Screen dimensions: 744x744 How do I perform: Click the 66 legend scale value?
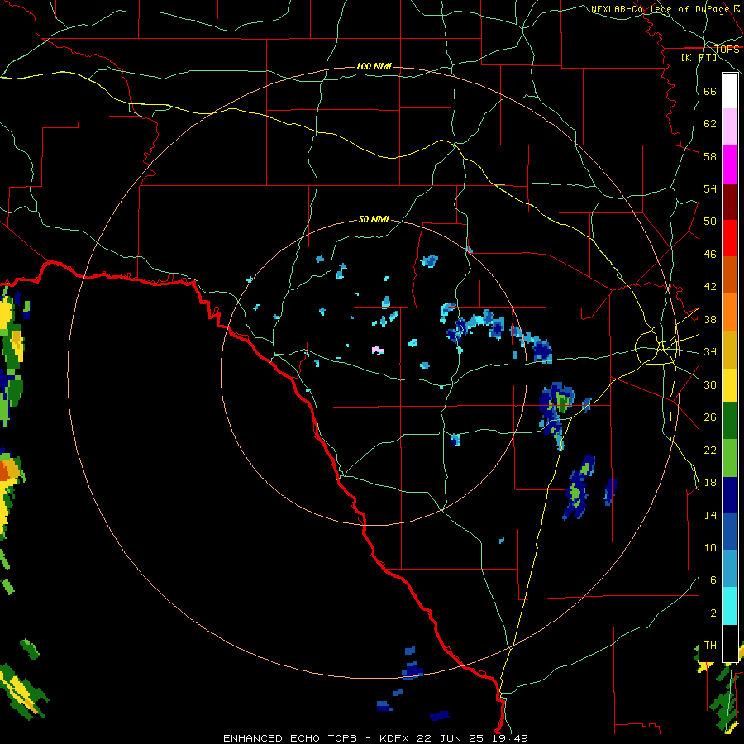(710, 91)
